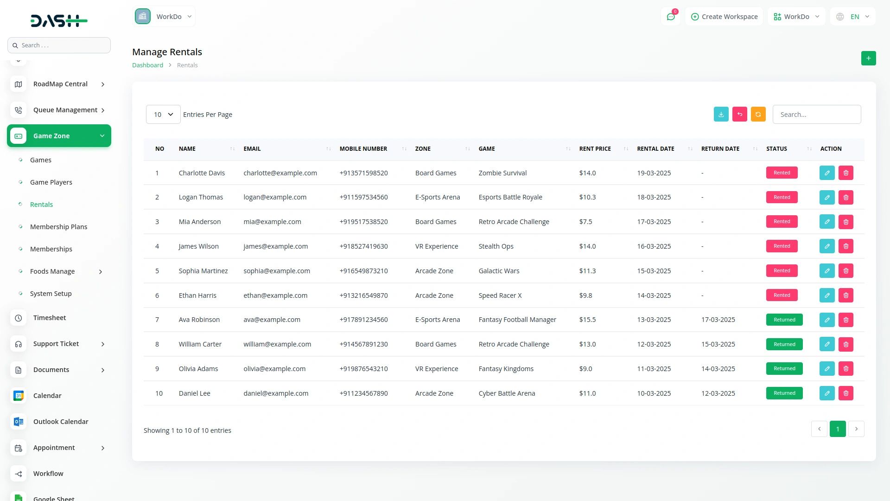Click the table search input field
The image size is (890, 501).
point(816,115)
